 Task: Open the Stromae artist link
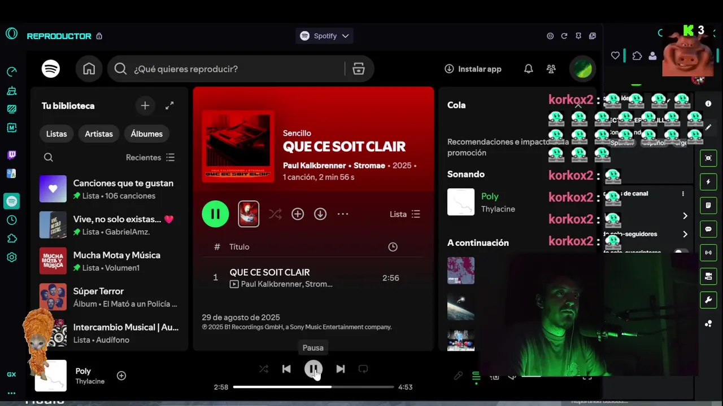[369, 165]
